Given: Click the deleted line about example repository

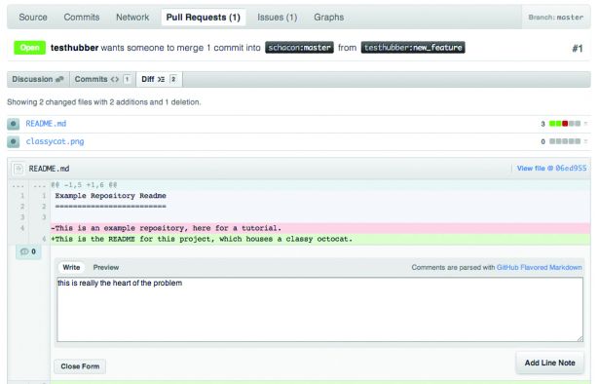Looking at the screenshot, I should tap(320, 228).
